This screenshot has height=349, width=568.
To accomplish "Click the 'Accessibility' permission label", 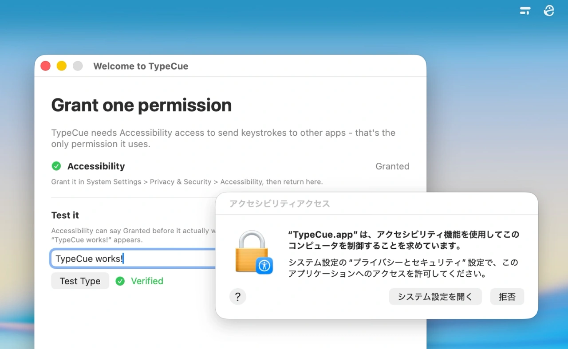I will pyautogui.click(x=96, y=166).
